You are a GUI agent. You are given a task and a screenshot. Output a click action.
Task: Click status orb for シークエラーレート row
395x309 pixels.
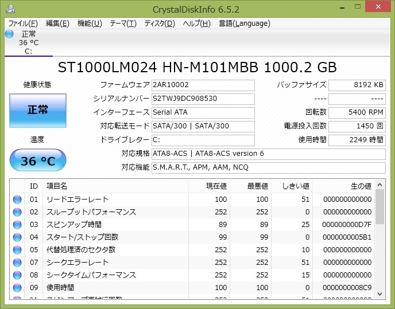[17, 262]
